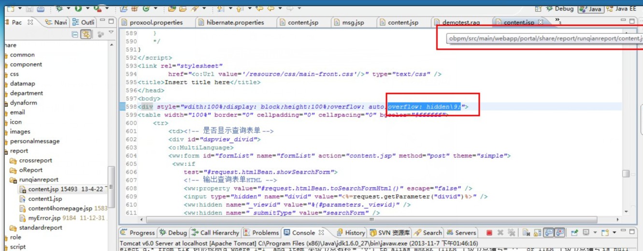The width and height of the screenshot is (643, 251).
Task: Minimize the editor area
Action: [x=623, y=20]
